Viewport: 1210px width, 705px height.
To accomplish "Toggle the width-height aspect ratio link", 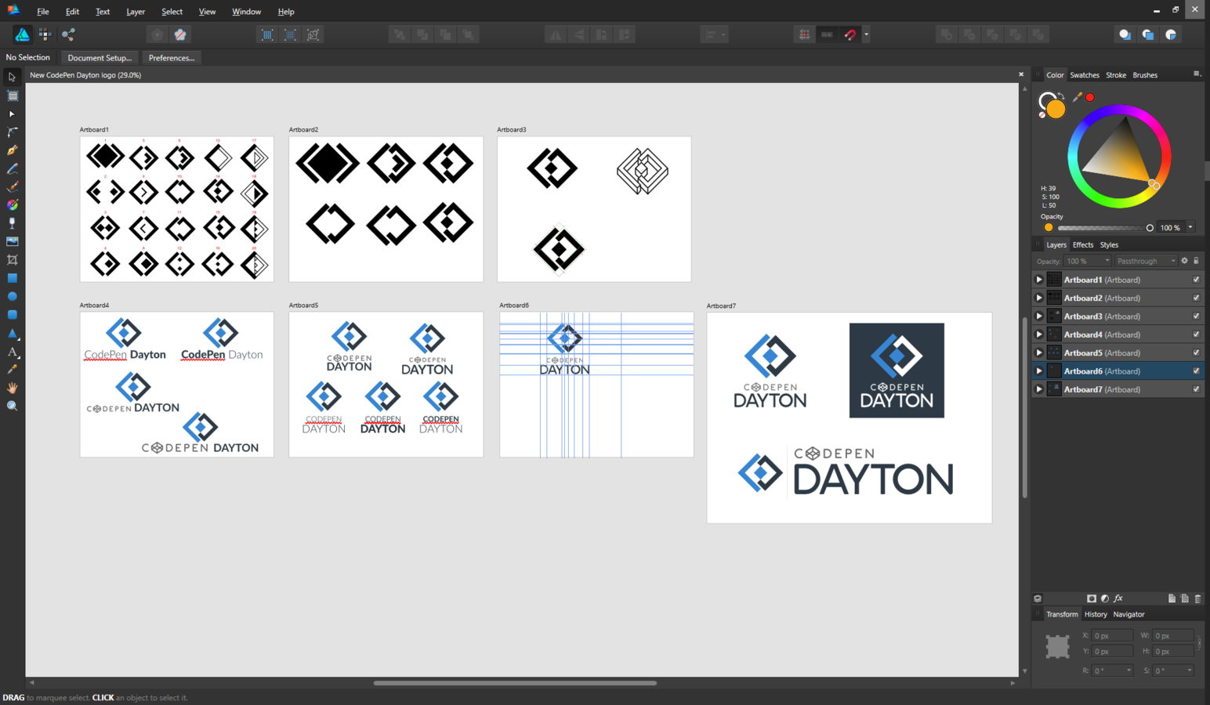I will 1199,643.
